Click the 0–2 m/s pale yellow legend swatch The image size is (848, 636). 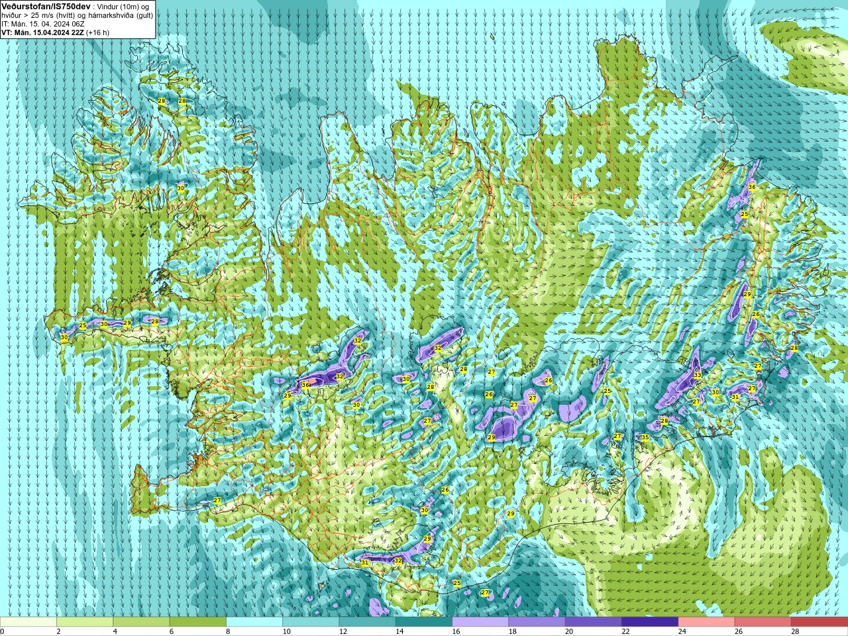coord(28,622)
